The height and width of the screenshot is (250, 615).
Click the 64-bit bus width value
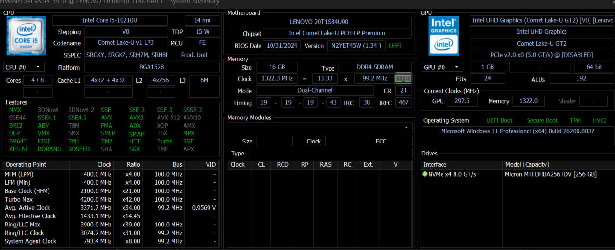[x=594, y=67]
